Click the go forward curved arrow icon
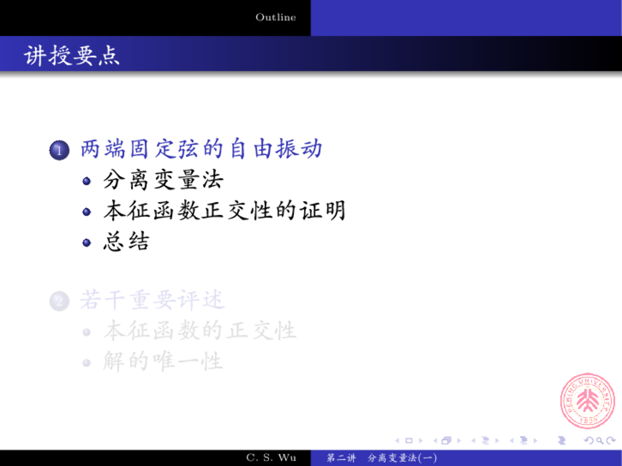 pyautogui.click(x=611, y=440)
